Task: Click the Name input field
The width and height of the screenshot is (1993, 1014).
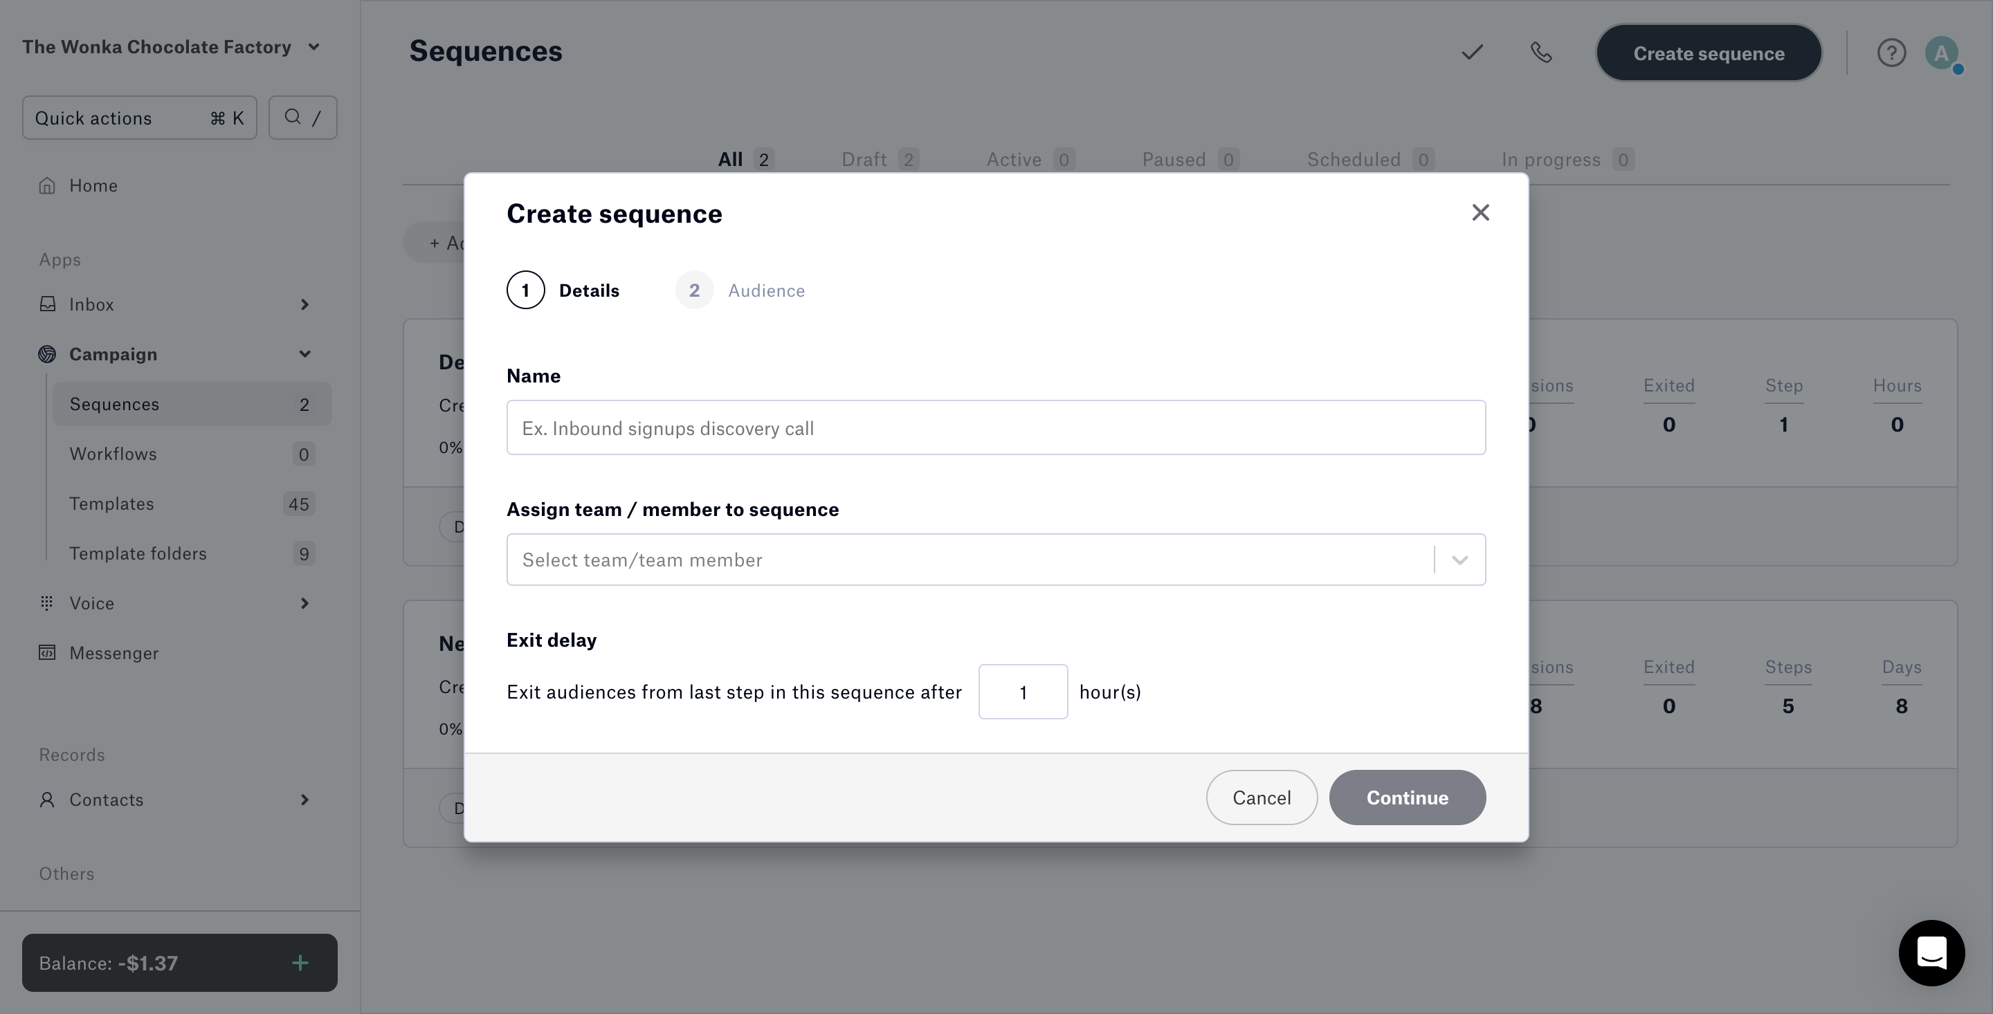Action: (x=996, y=427)
